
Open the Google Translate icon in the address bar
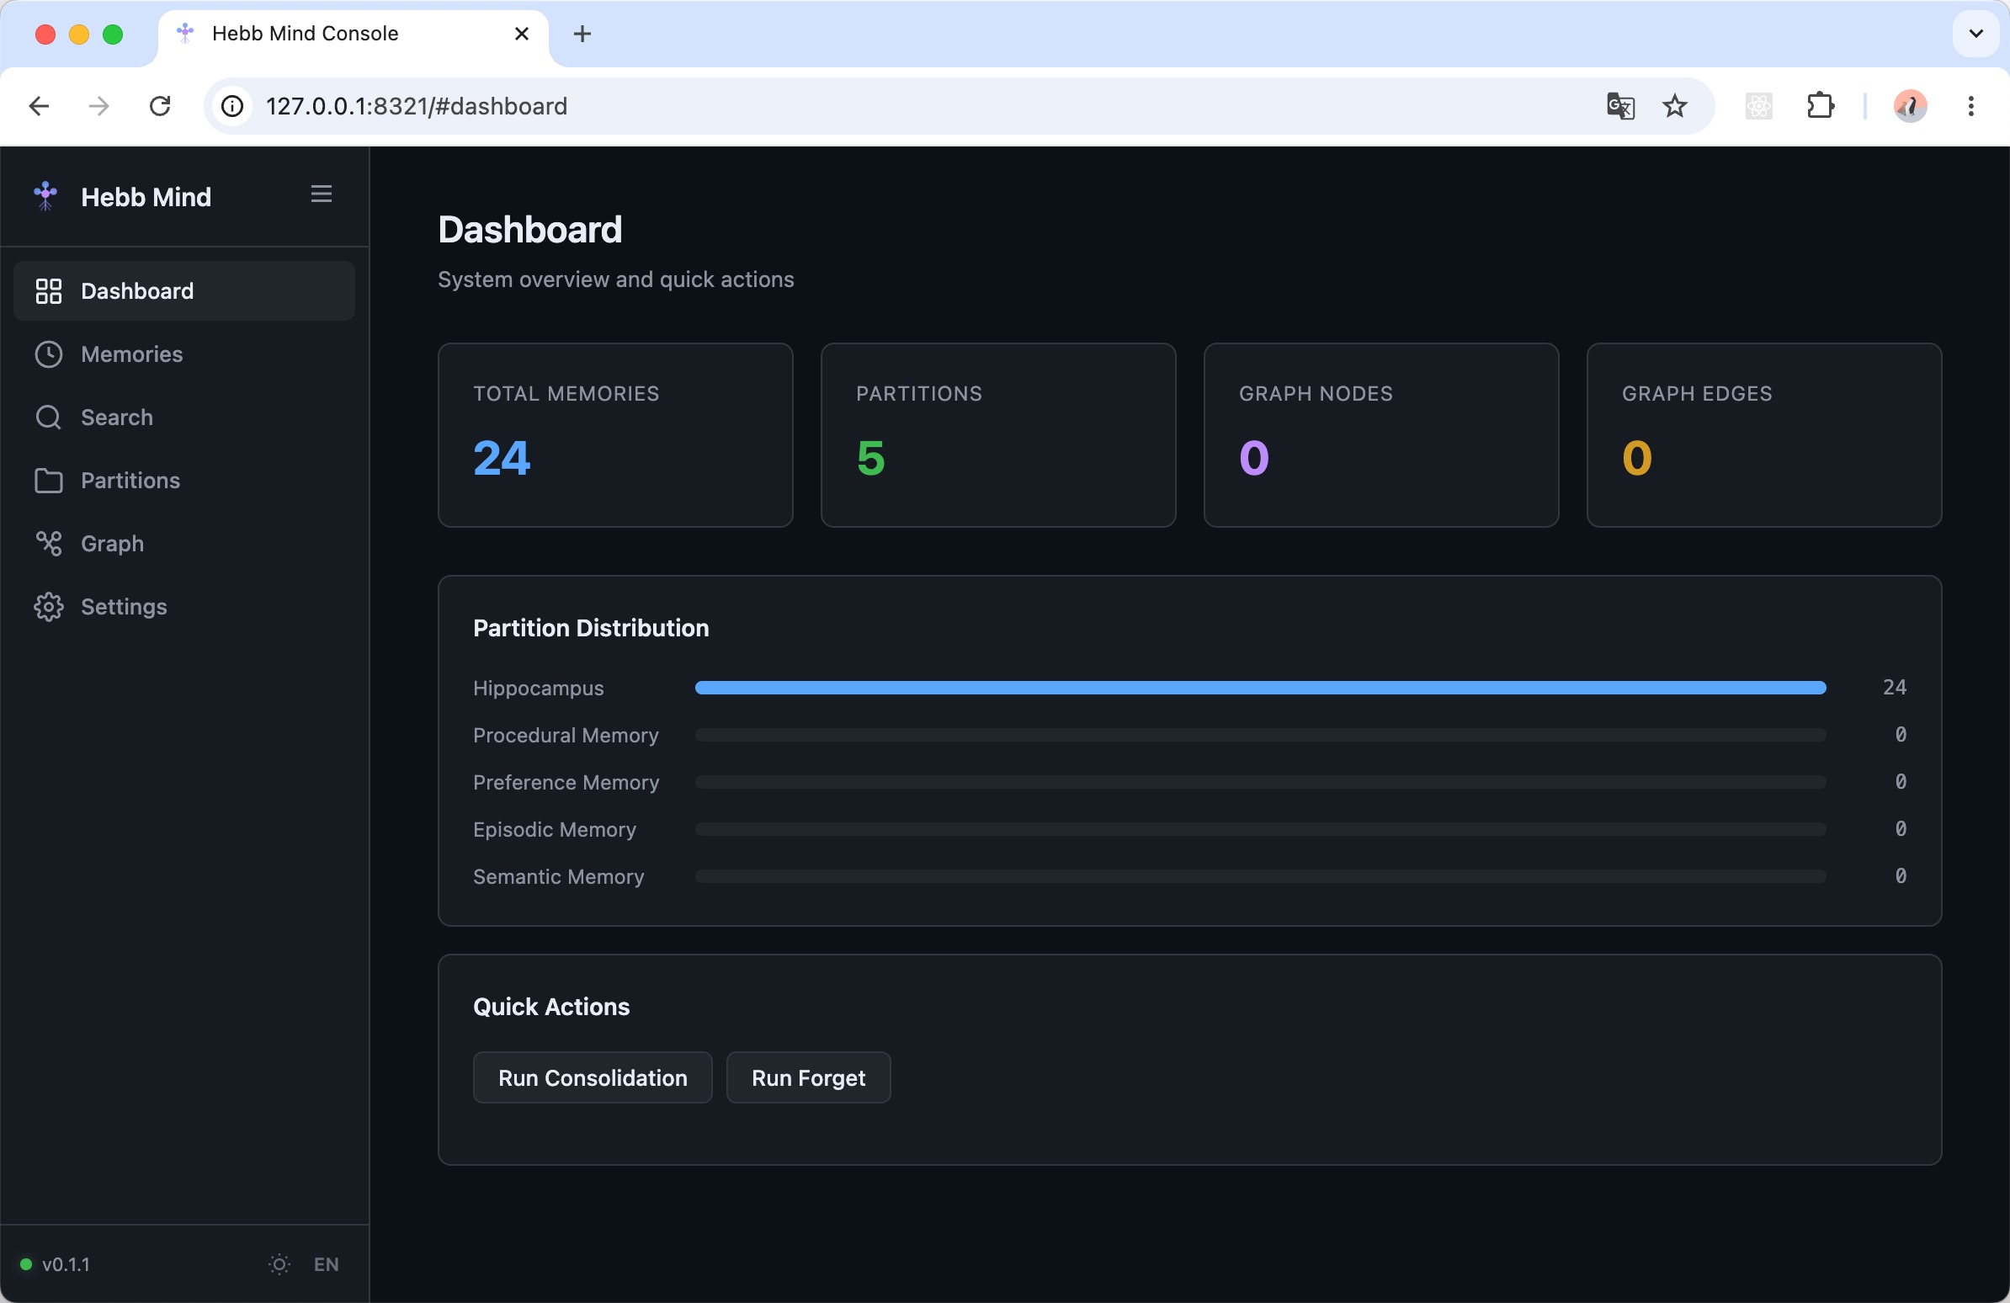[x=1619, y=106]
